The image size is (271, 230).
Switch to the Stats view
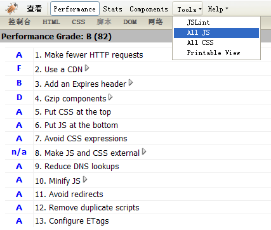[x=112, y=9]
